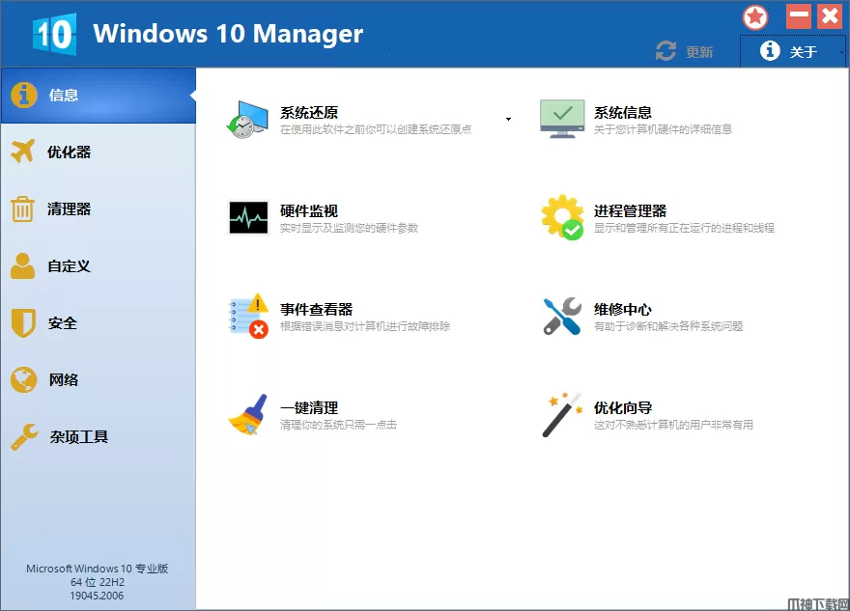This screenshot has height=611, width=850.
Task: Expand the 系统还原 dropdown arrow
Action: tap(508, 119)
